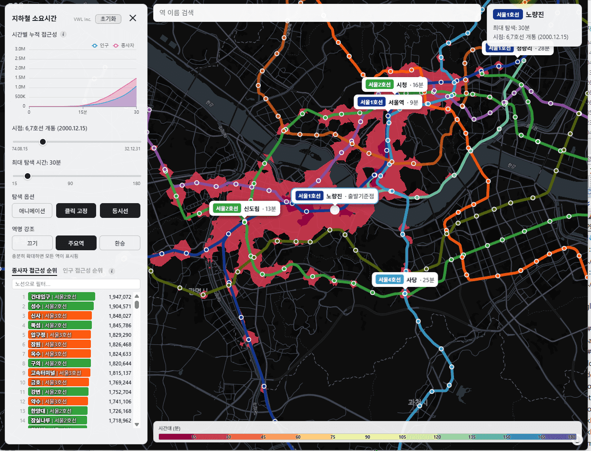The height and width of the screenshot is (451, 591).
Task: Click the 시청 16분 station label on map
Action: (x=394, y=85)
